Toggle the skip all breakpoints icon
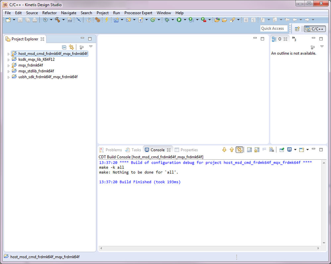331x264 pixels. click(x=79, y=20)
